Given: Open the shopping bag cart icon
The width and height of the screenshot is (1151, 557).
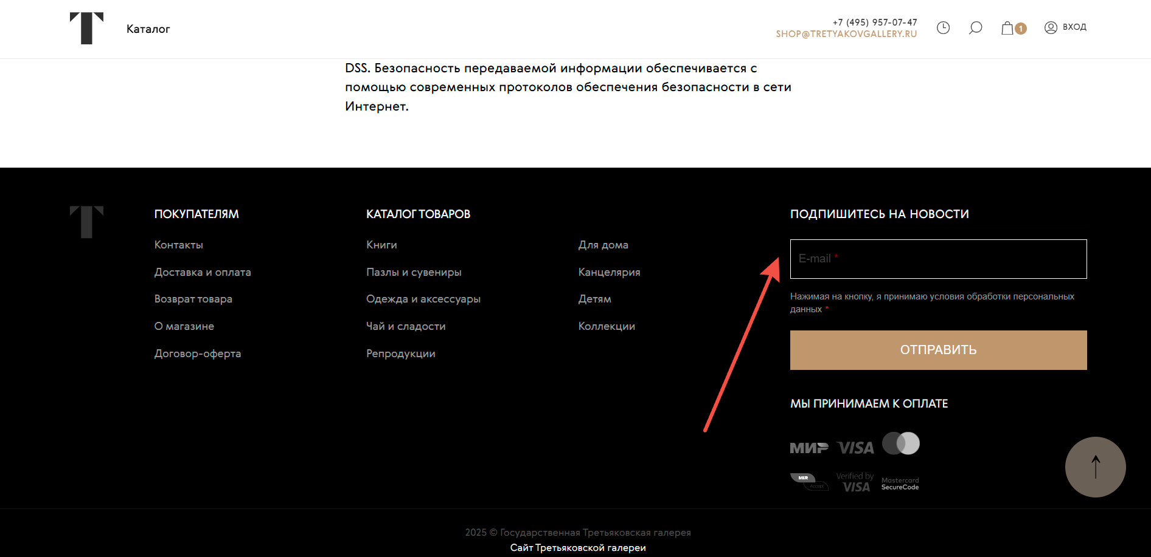Looking at the screenshot, I should [1007, 28].
